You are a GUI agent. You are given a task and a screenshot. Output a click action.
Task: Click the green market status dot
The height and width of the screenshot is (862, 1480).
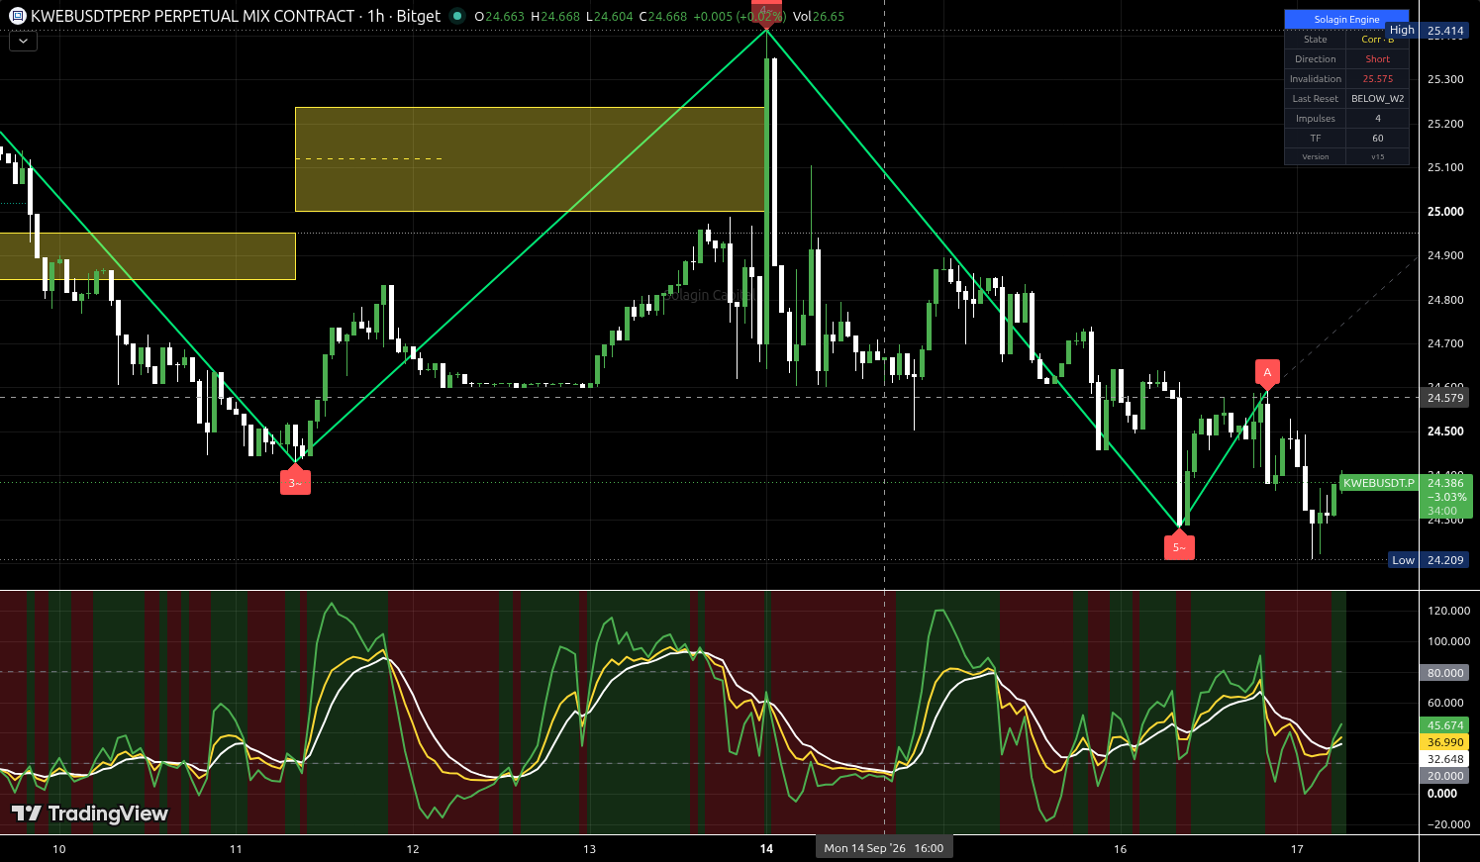tap(456, 16)
